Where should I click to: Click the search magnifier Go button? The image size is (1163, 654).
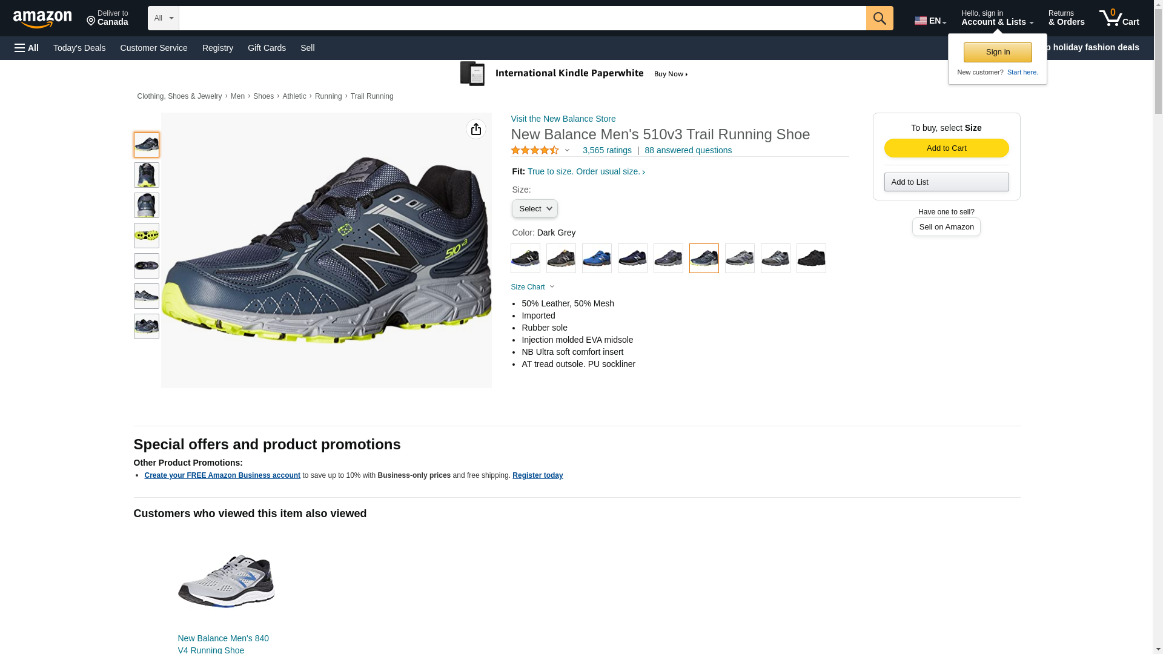tap(880, 18)
